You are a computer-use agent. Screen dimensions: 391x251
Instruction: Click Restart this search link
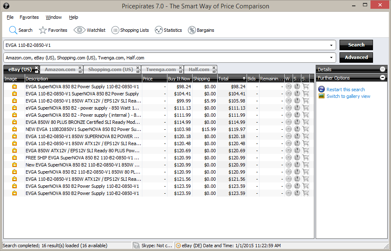[346, 90]
